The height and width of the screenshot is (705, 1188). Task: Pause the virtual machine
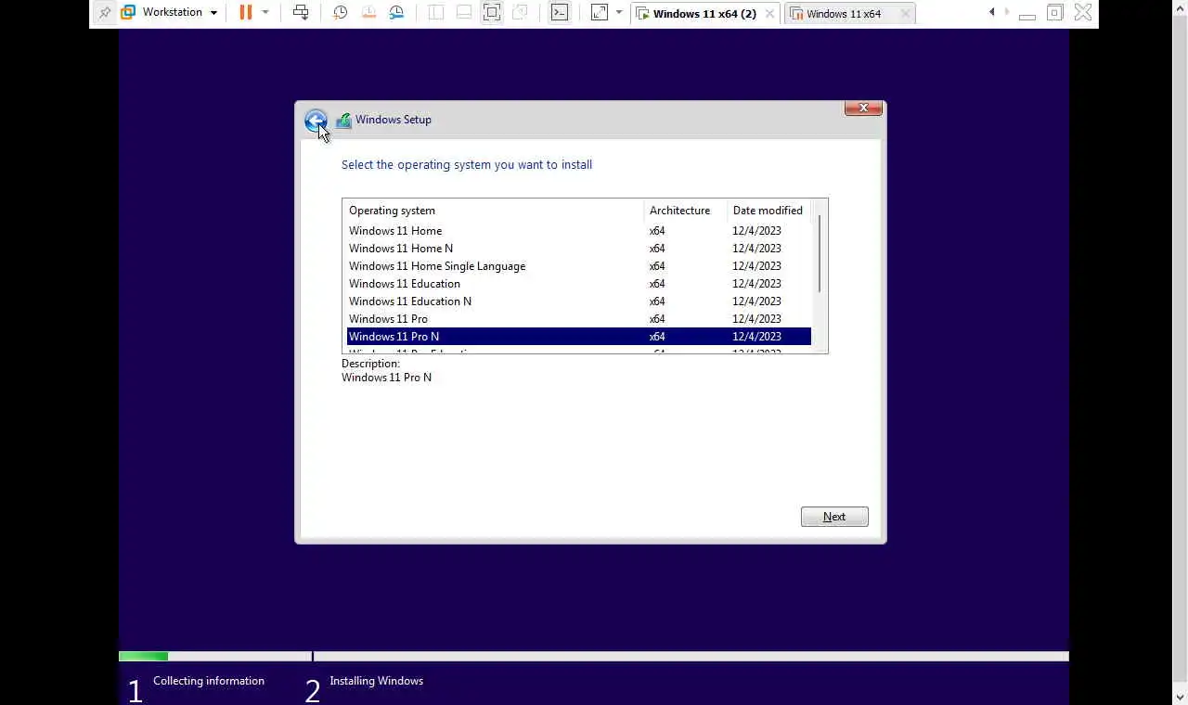tap(246, 13)
